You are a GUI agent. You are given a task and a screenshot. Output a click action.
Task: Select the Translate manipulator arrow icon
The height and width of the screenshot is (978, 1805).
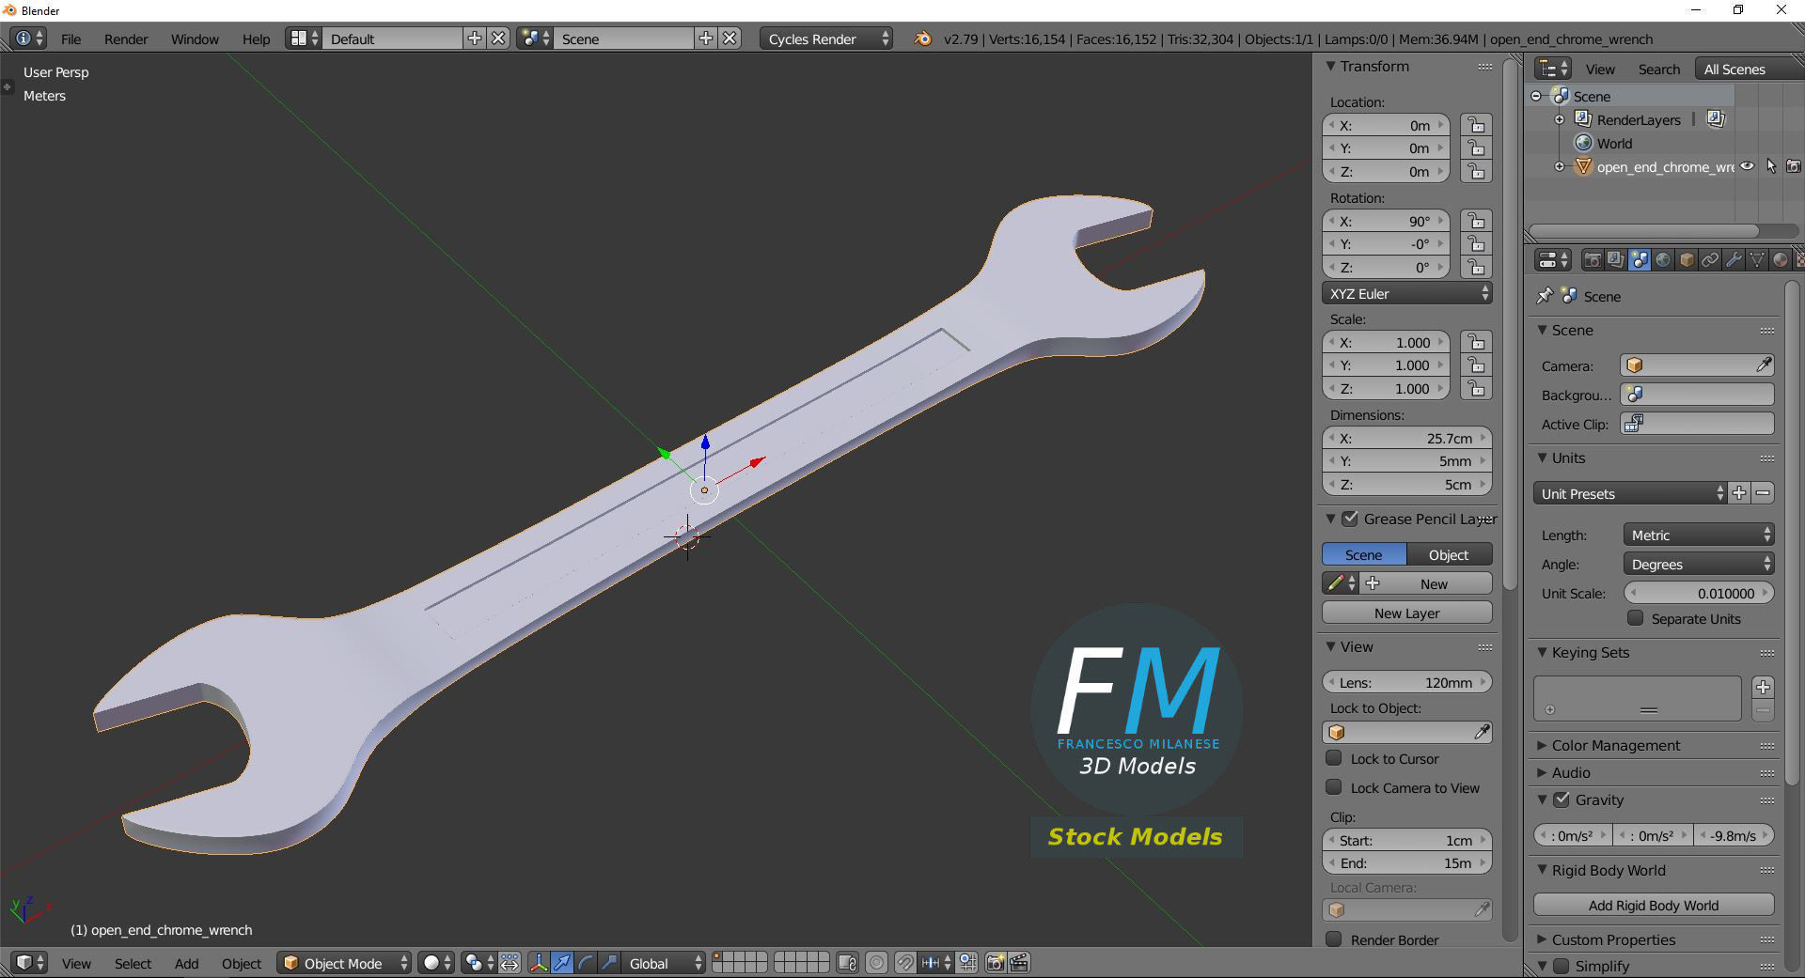pos(562,962)
